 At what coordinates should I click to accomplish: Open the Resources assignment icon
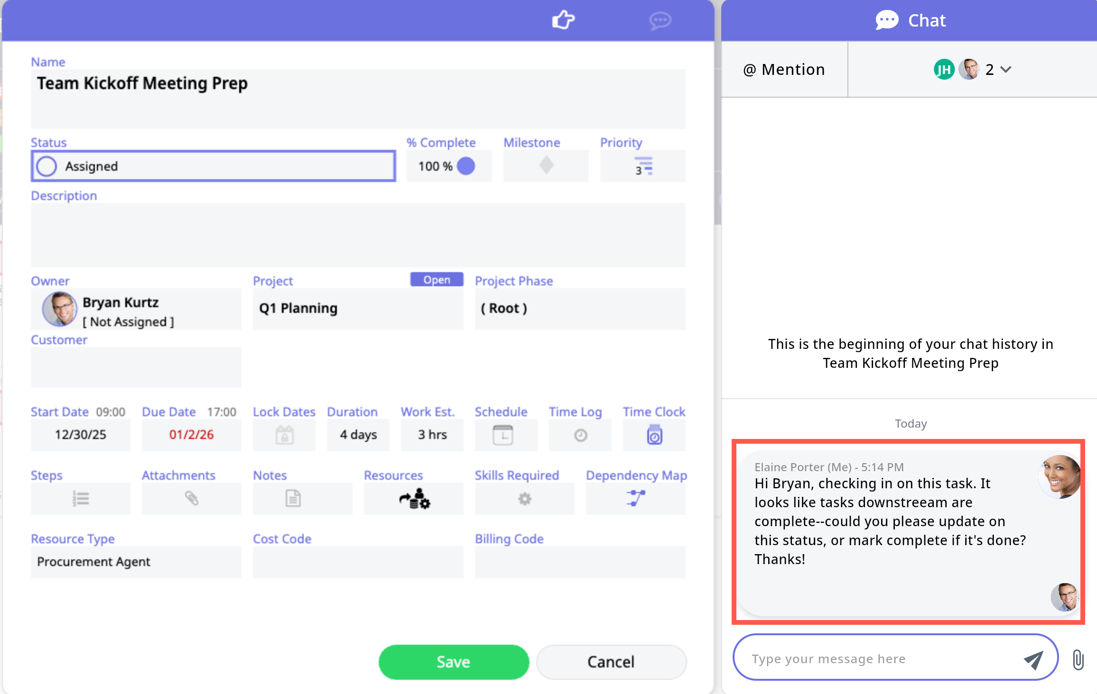point(414,499)
